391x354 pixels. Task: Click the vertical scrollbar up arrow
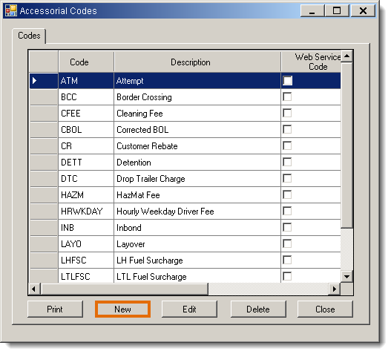pos(346,56)
